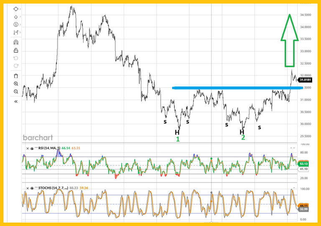The image size is (321, 226).
Task: Remove the STOCHS indicator with X
Action: [27, 188]
